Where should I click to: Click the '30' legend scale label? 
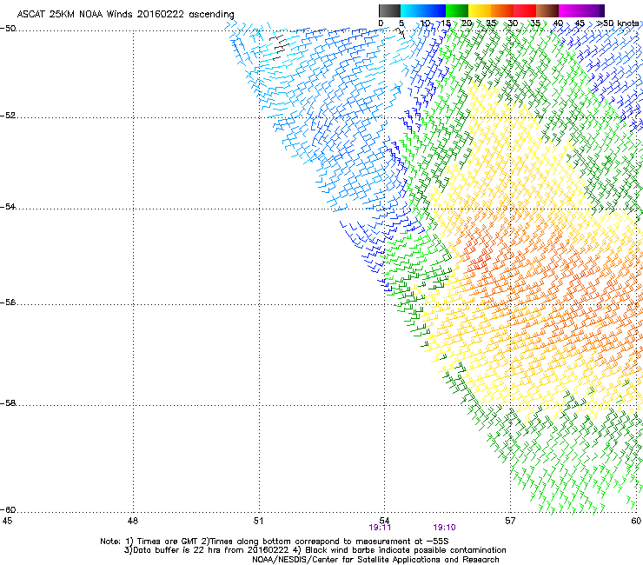513,23
